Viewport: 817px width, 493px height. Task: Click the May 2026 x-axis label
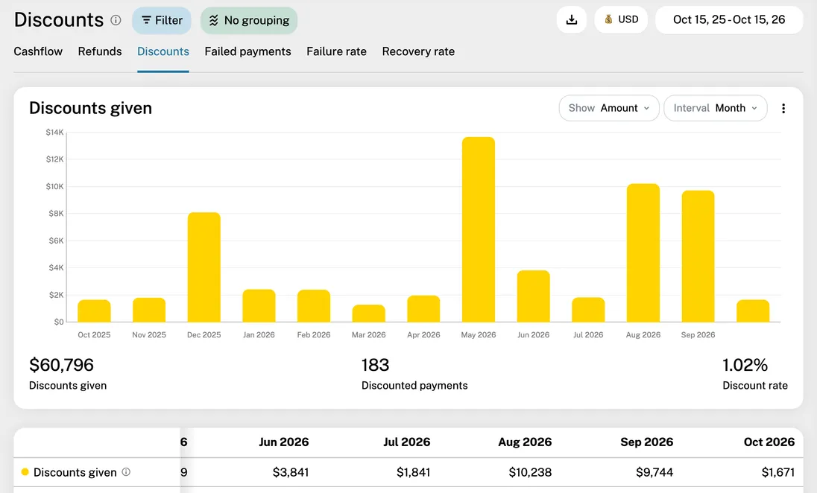(479, 334)
